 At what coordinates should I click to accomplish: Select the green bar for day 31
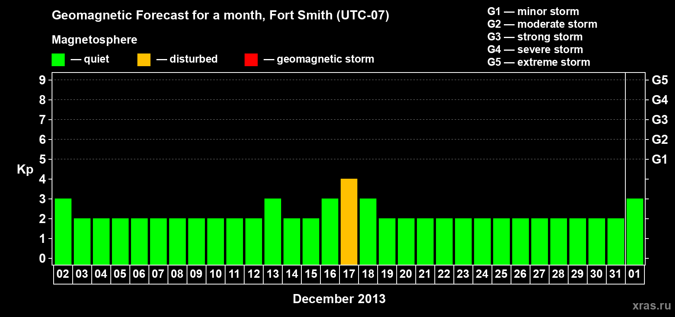[616, 241]
